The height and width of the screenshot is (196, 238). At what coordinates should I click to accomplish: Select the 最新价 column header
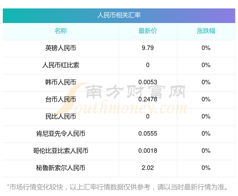148,31
